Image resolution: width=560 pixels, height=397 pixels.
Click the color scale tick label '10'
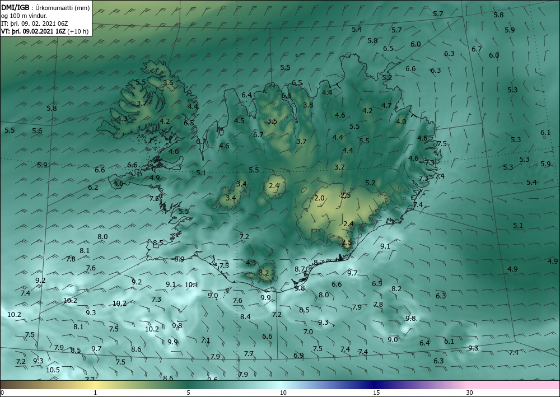point(283,393)
